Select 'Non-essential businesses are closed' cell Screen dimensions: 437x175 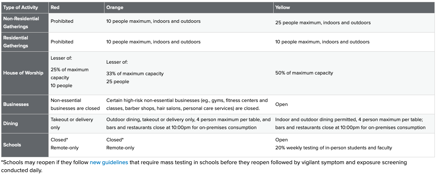pos(75,104)
